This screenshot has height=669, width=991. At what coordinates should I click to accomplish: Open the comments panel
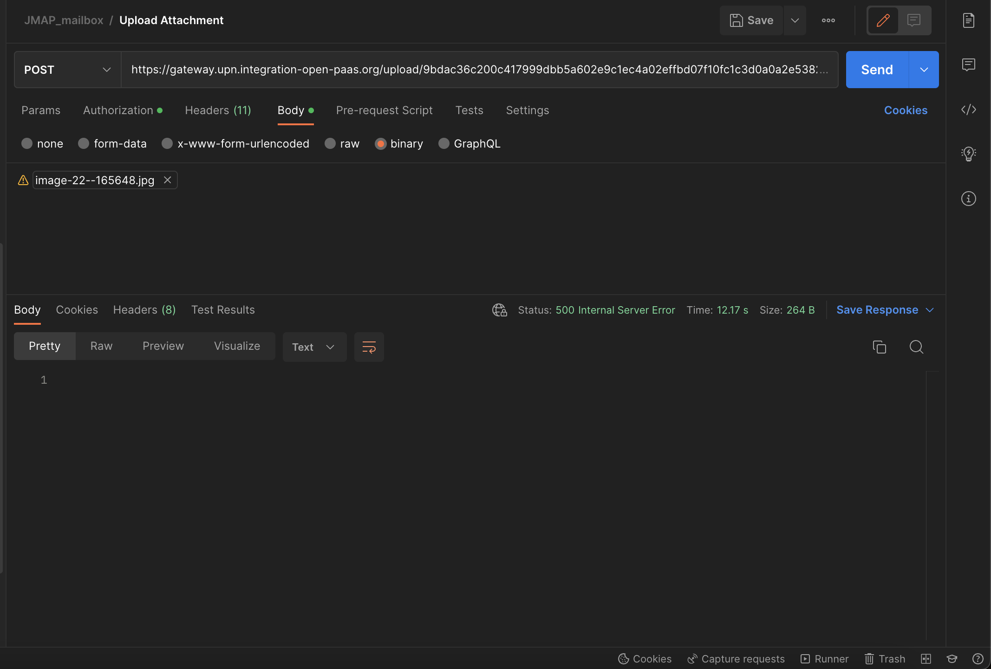point(969,65)
